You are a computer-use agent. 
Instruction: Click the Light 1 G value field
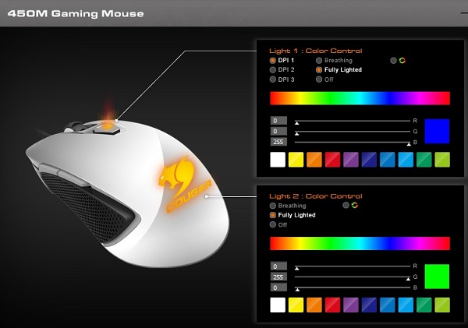(278, 131)
